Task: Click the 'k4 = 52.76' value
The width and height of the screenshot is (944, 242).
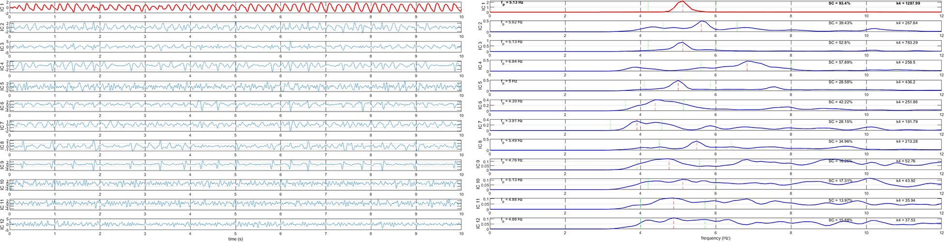Action: [905, 161]
